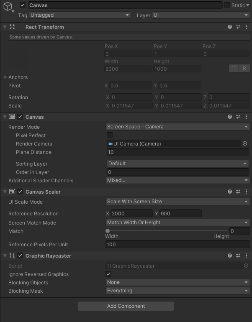Click the Match Width-Height slider handle
Image resolution: width=252 pixels, height=322 pixels.
pos(108,231)
